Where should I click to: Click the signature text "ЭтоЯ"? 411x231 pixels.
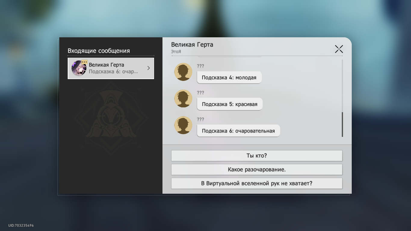(176, 52)
